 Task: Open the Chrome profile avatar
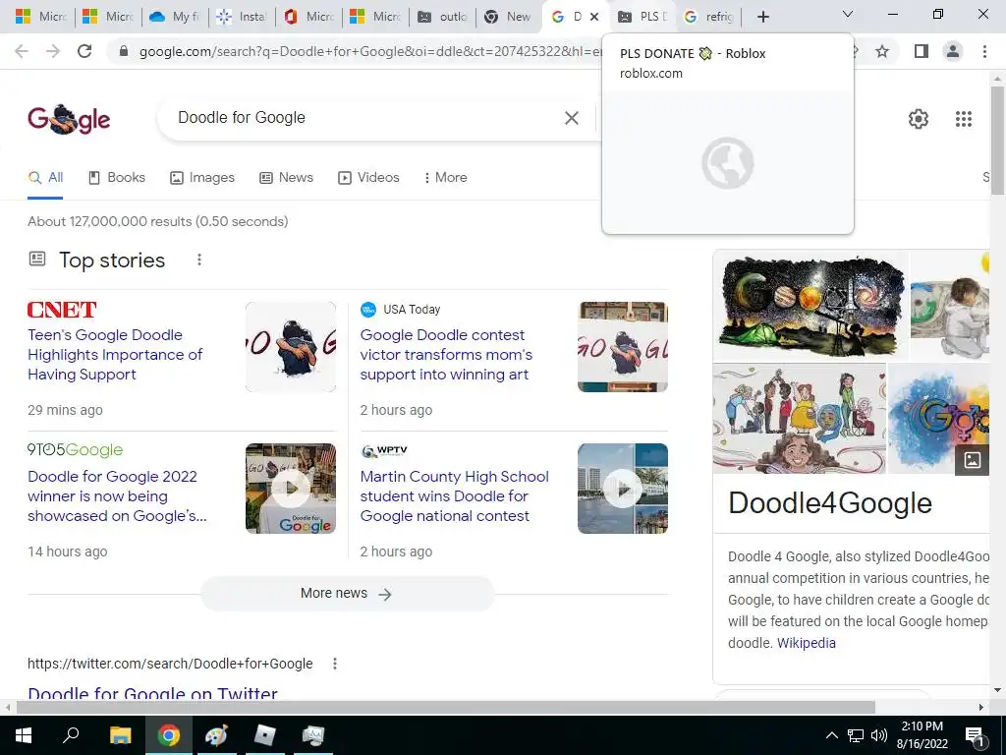tap(953, 51)
